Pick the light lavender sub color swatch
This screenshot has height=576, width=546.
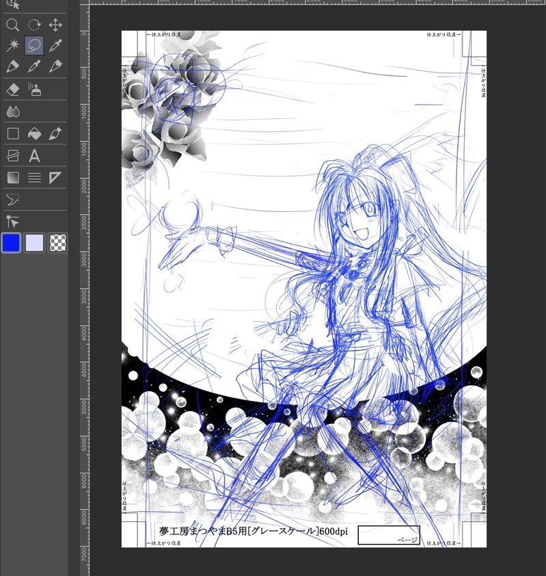point(34,243)
